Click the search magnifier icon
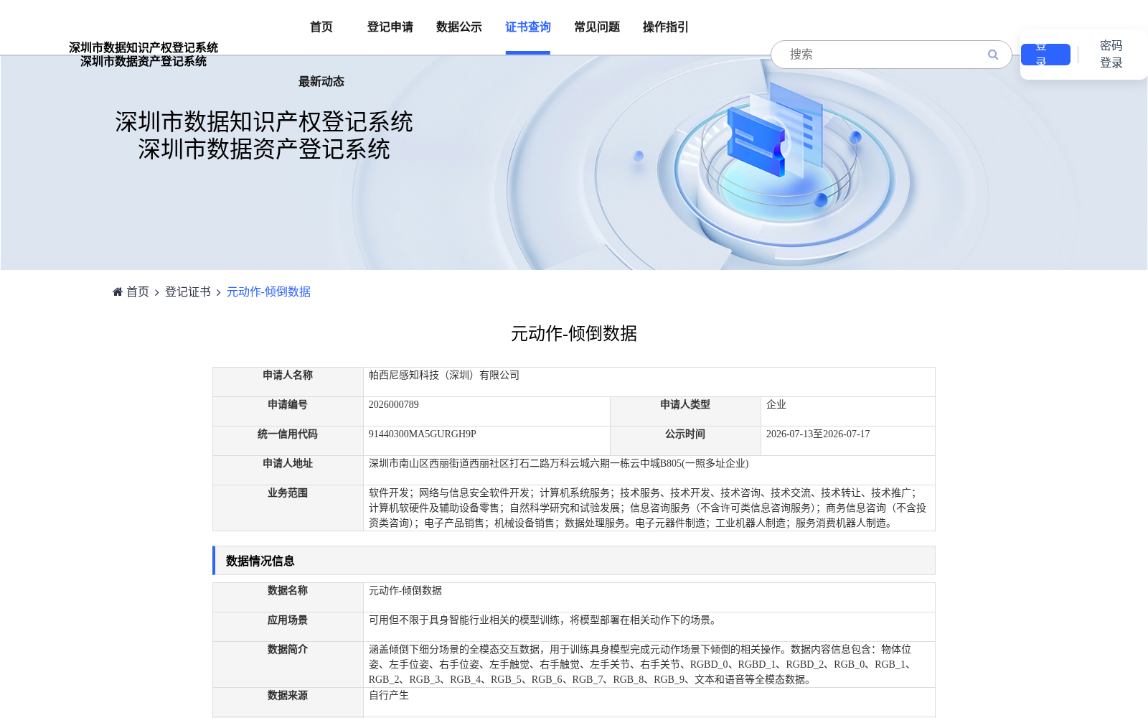 point(993,55)
